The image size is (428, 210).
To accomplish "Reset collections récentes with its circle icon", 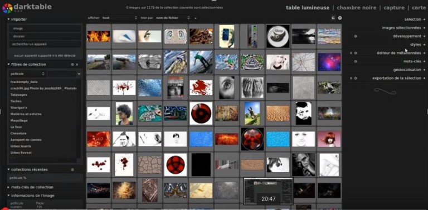I will pyautogui.click(x=72, y=170).
